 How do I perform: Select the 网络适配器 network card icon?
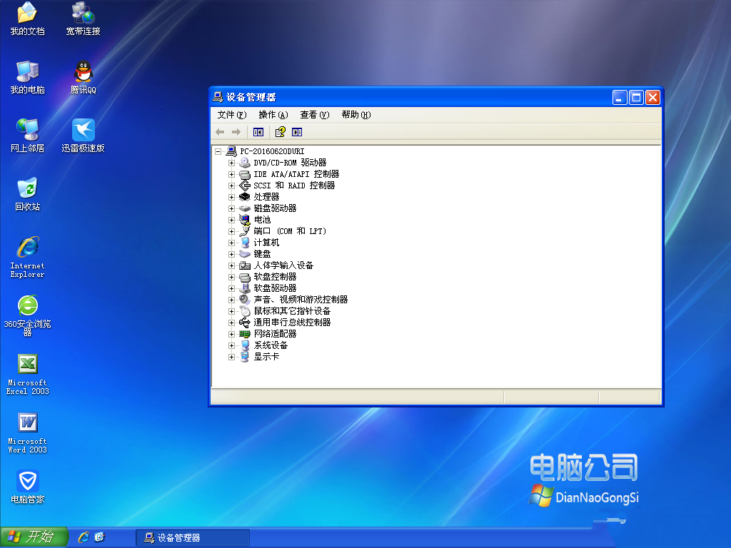(245, 334)
